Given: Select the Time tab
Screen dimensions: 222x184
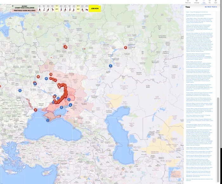Looking at the screenshot, I should pos(204,2).
